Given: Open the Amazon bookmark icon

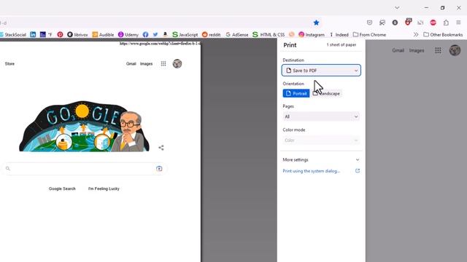Looking at the screenshot, I should 165,34.
